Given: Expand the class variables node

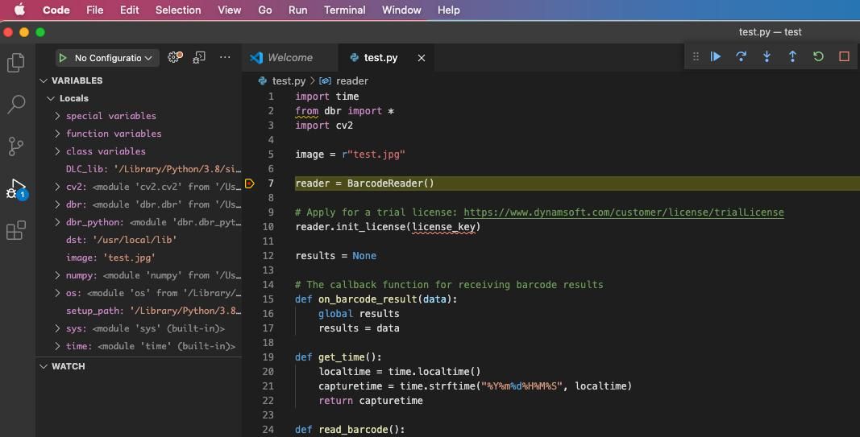Looking at the screenshot, I should 58,151.
